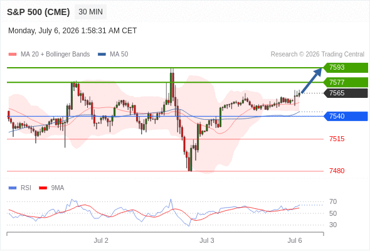Screen dimensions: 370x251
Task: Click the red 7515 support value
Action: click(337, 139)
